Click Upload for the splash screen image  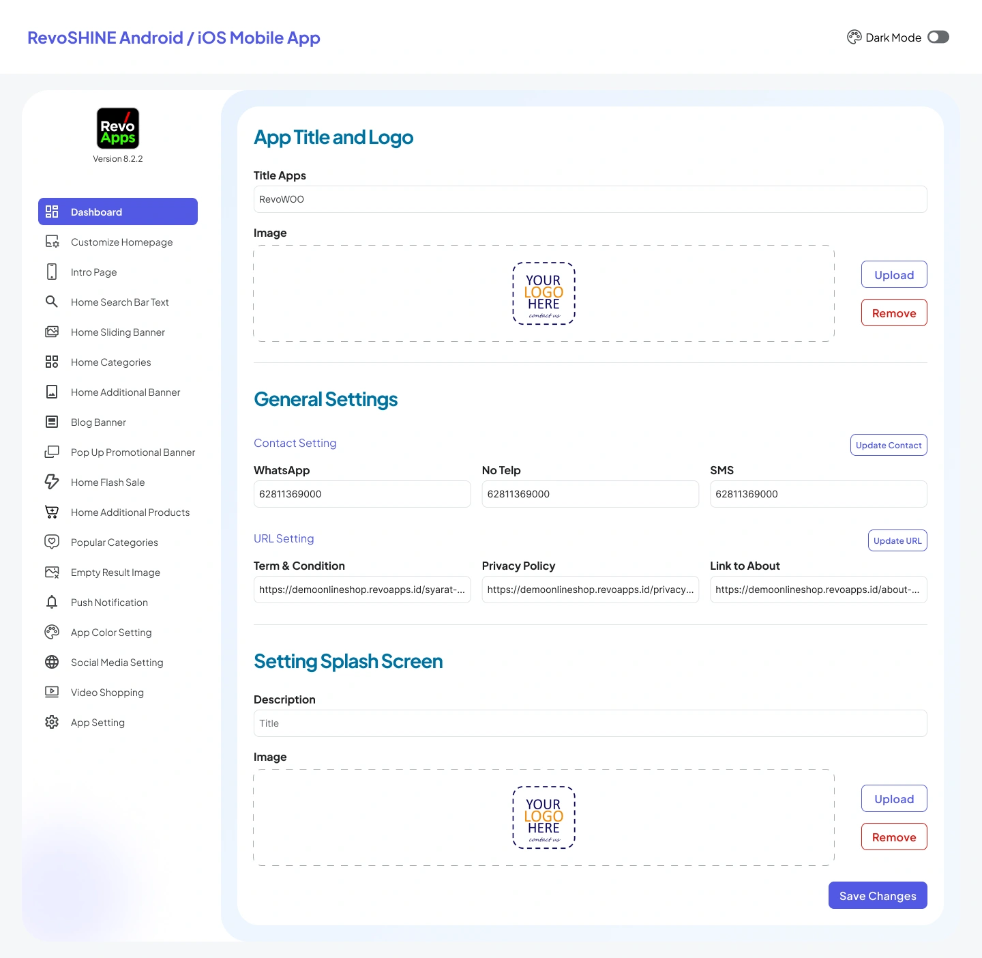point(894,798)
